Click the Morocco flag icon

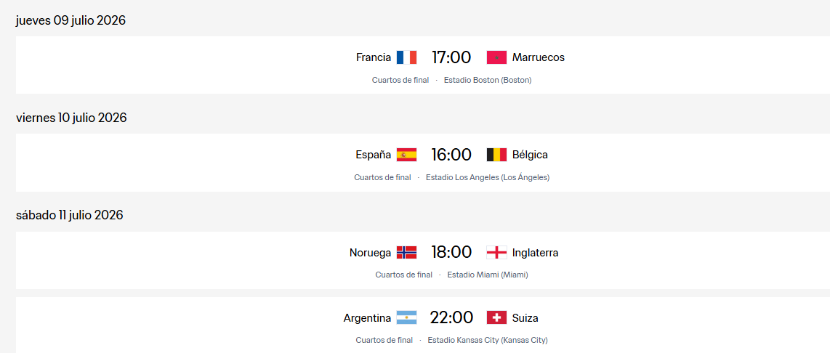[x=496, y=57]
